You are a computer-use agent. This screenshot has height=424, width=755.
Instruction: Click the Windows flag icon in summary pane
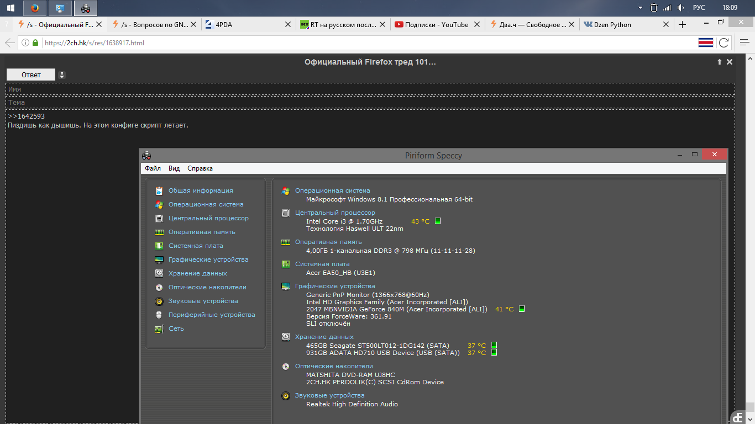click(x=286, y=190)
